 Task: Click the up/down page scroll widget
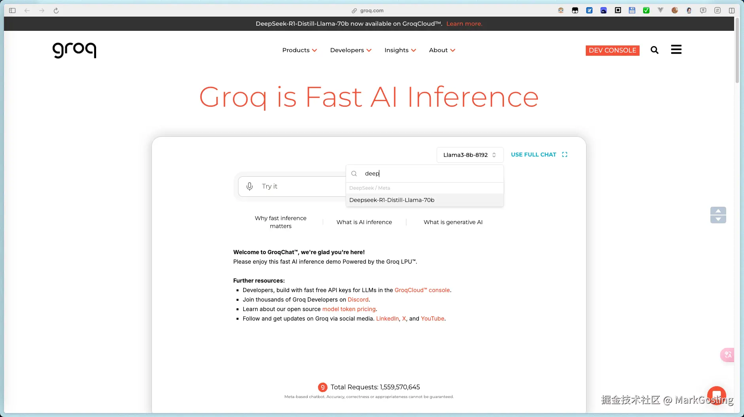(718, 215)
